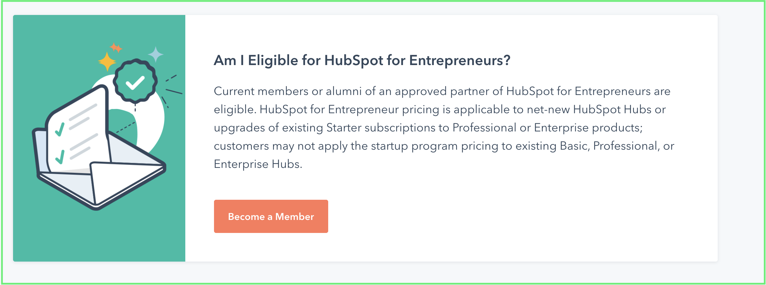Click the lower green checkmark on the checklist
This screenshot has height=285, width=766.
pos(60,157)
